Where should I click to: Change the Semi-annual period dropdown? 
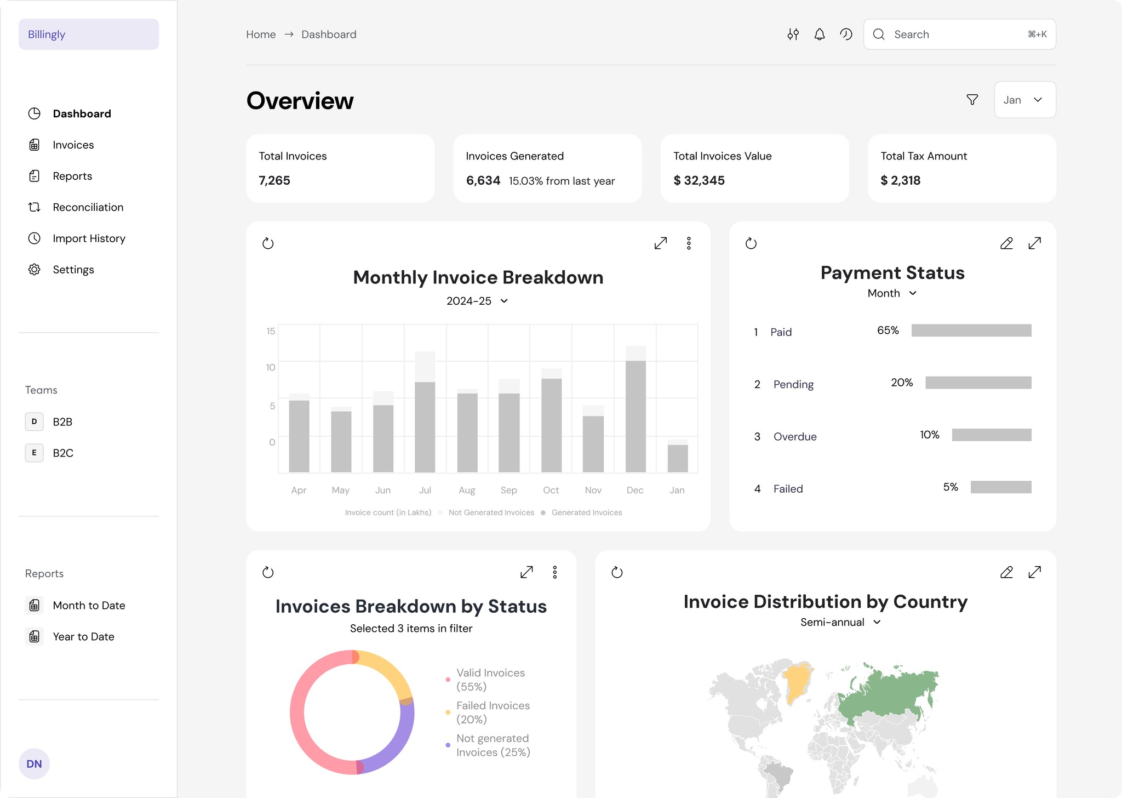pos(840,622)
